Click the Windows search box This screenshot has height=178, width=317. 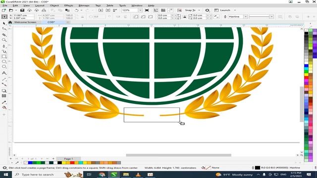(48, 175)
